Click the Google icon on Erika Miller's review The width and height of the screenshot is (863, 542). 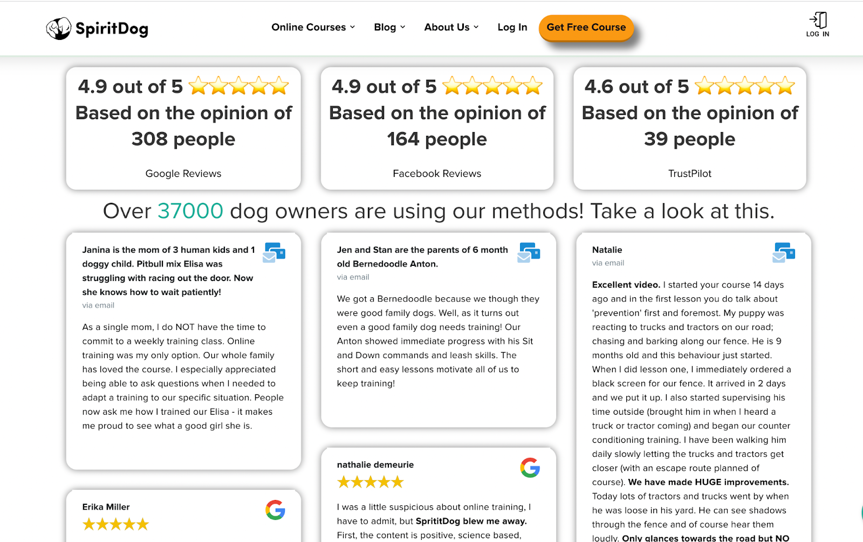pyautogui.click(x=275, y=510)
